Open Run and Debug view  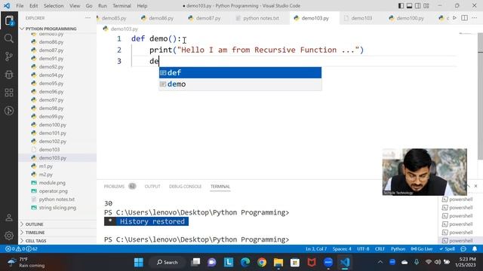pos(9,75)
